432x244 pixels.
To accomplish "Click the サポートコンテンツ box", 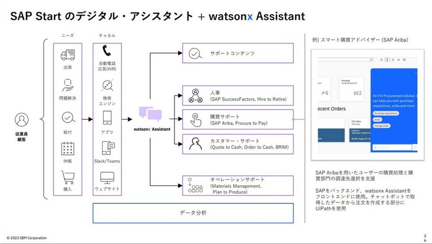I will (x=238, y=53).
